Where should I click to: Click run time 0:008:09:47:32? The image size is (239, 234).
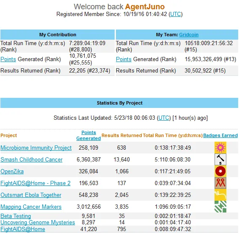pos(173,229)
